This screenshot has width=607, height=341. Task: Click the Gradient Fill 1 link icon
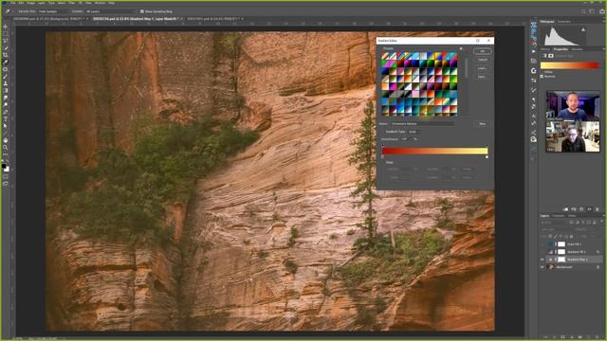coord(556,252)
